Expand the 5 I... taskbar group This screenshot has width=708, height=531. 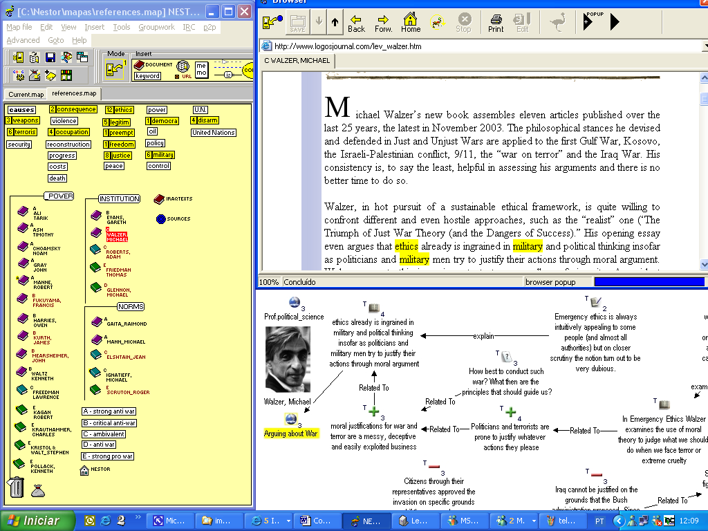pos(288,521)
